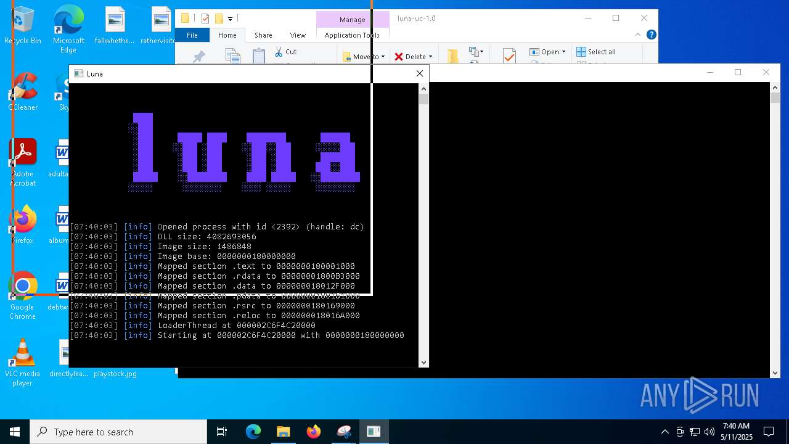Screen dimensions: 789x444
Task: Click the paint palette app on the taskbar
Action: click(x=343, y=432)
